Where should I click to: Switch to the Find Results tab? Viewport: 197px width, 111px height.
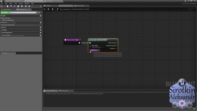(x=66, y=91)
